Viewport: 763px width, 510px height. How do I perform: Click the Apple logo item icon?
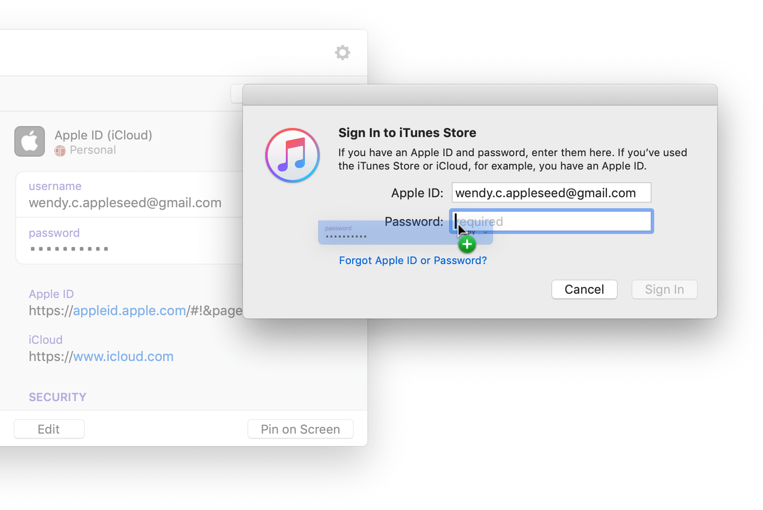coord(30,141)
